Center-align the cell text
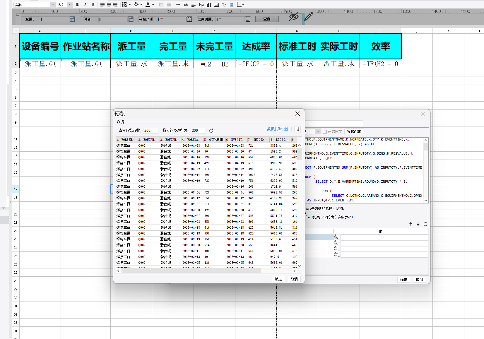Viewport: 484px width, 339px height. pos(109,5)
